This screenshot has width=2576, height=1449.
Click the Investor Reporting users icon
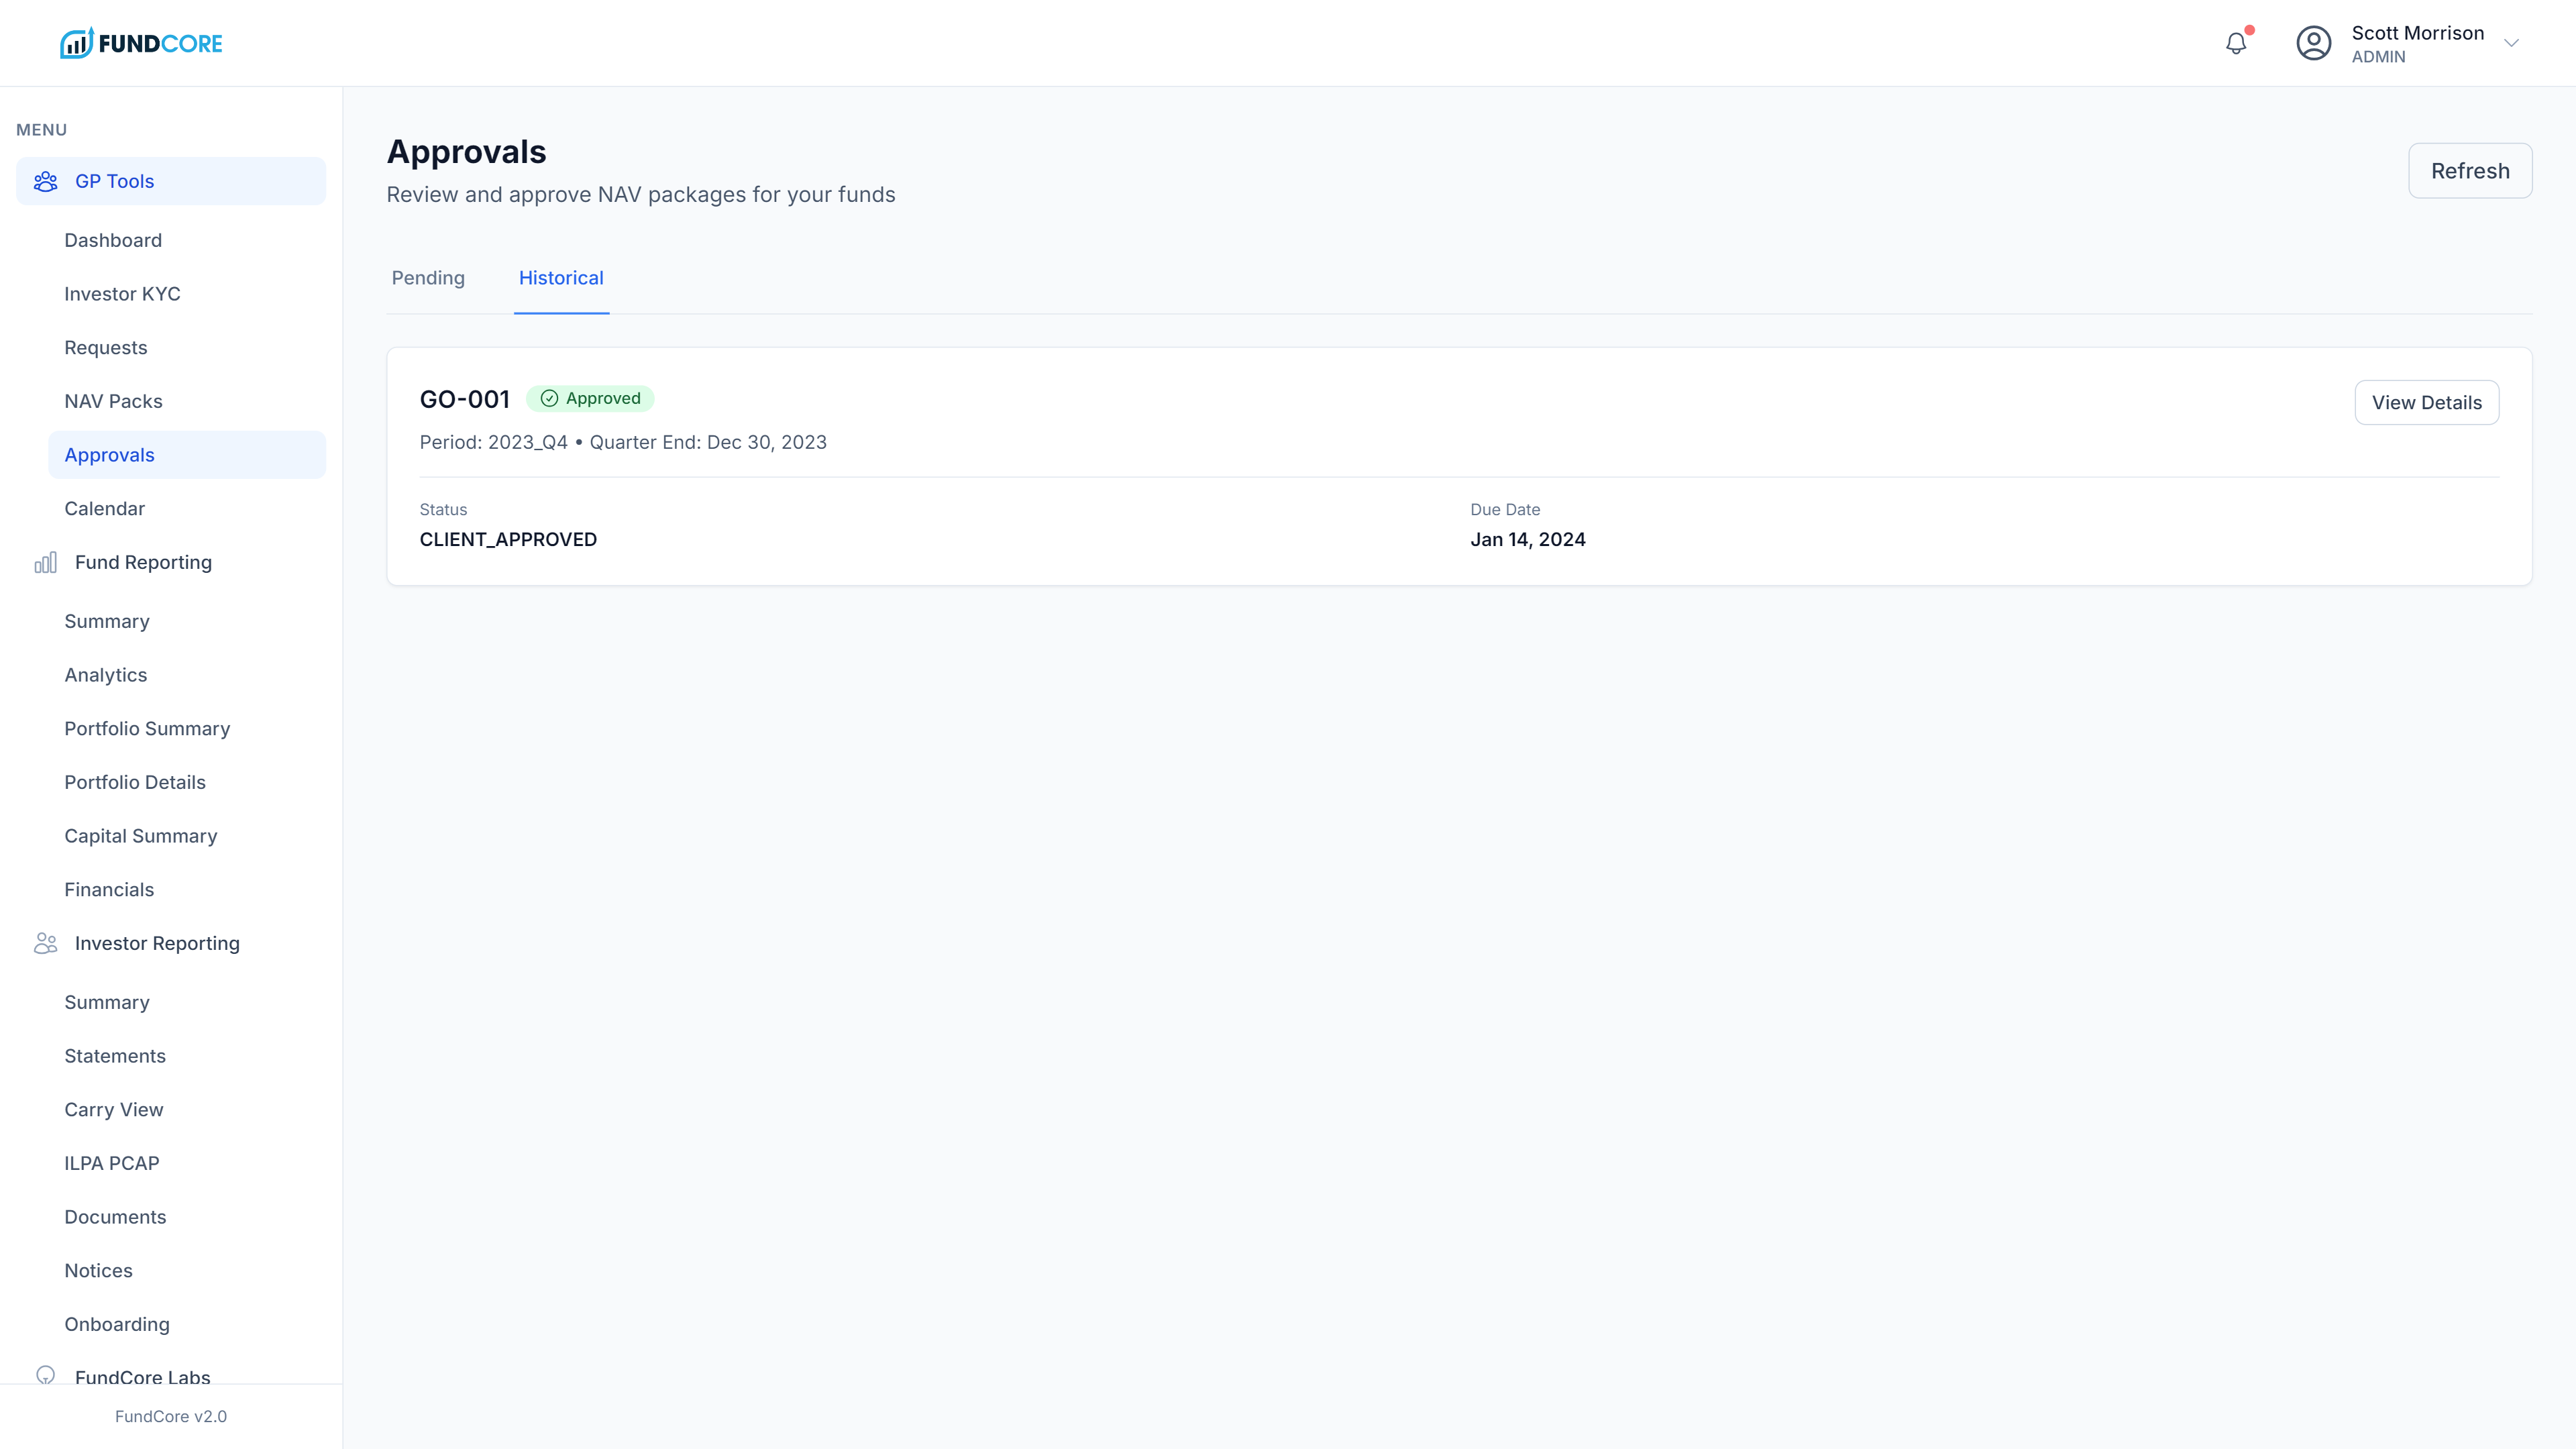click(x=45, y=943)
